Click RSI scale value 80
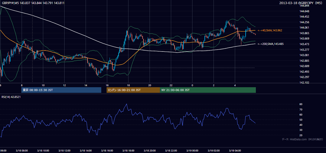The width and height of the screenshot is (326, 153). click(x=301, y=104)
